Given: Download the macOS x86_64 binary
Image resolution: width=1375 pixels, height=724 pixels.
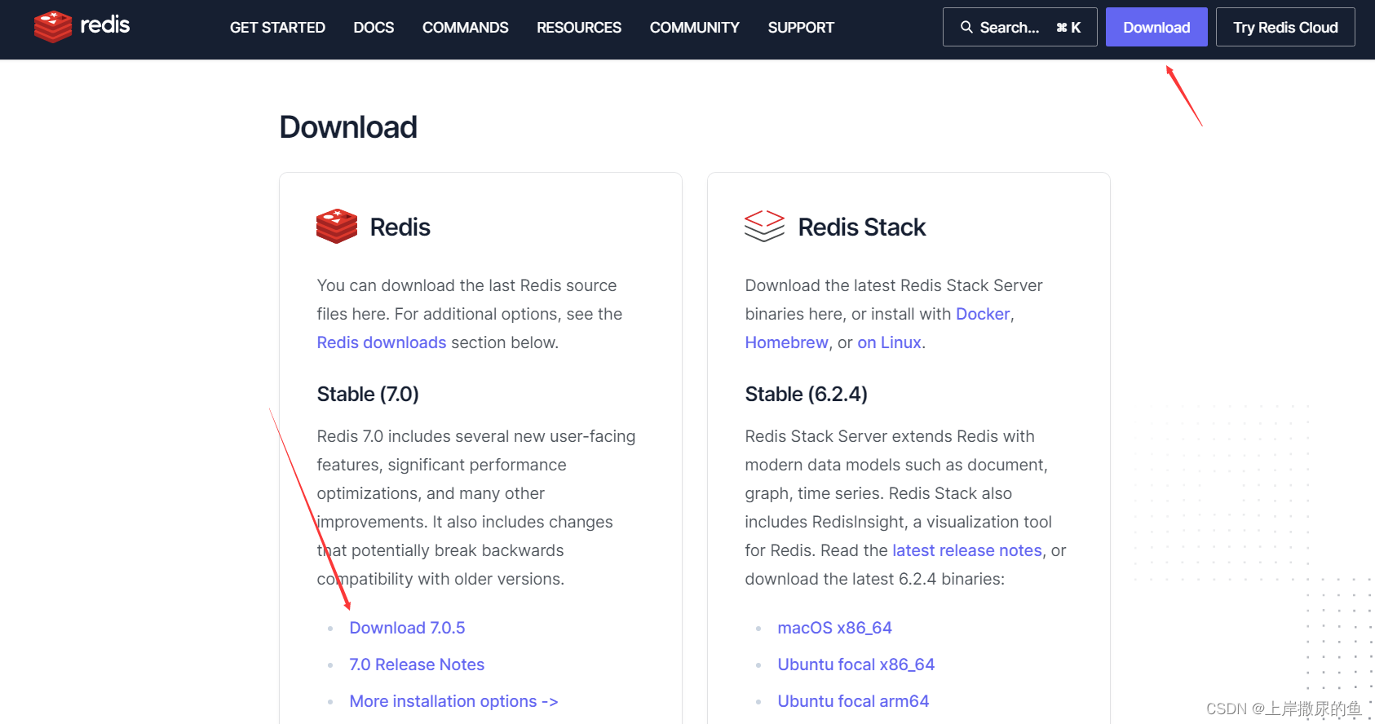Looking at the screenshot, I should pos(834,628).
